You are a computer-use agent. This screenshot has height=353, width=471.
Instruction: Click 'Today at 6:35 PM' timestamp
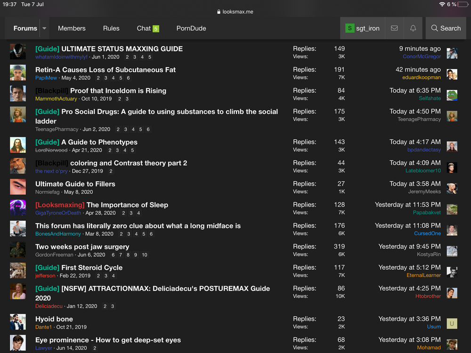415,91
